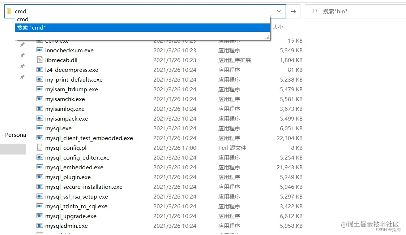Viewport: 406px width, 235px height.
Task: Select the mysql_tzinfo_to_sql.exe file name
Action: coord(76,206)
